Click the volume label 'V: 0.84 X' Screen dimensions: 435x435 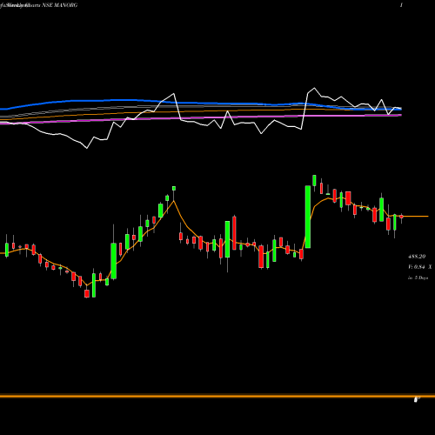[419, 267]
